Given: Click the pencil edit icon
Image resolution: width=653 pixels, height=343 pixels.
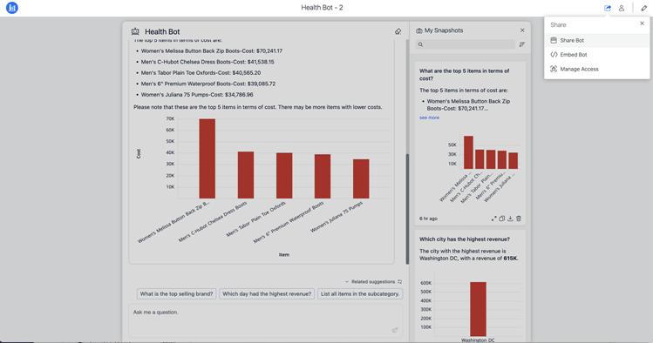Looking at the screenshot, I should pos(643,8).
